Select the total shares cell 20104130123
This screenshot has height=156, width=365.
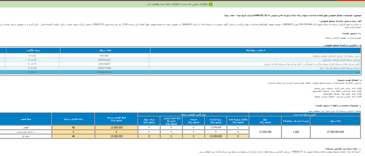tap(105, 72)
